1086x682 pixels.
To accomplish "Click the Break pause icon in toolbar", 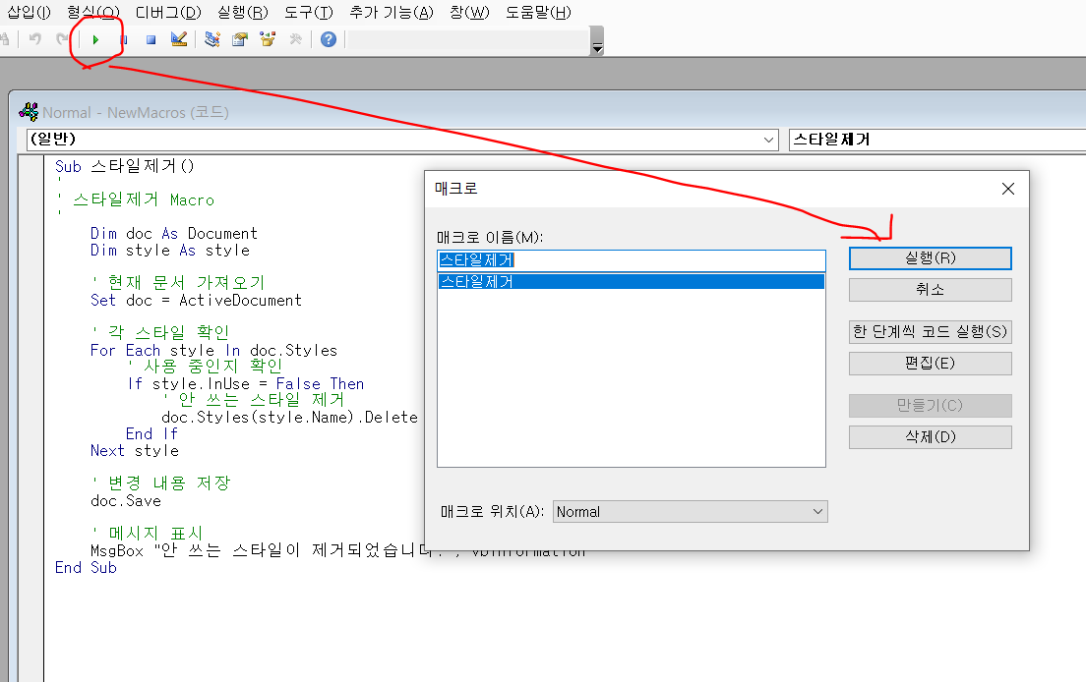I will point(123,40).
